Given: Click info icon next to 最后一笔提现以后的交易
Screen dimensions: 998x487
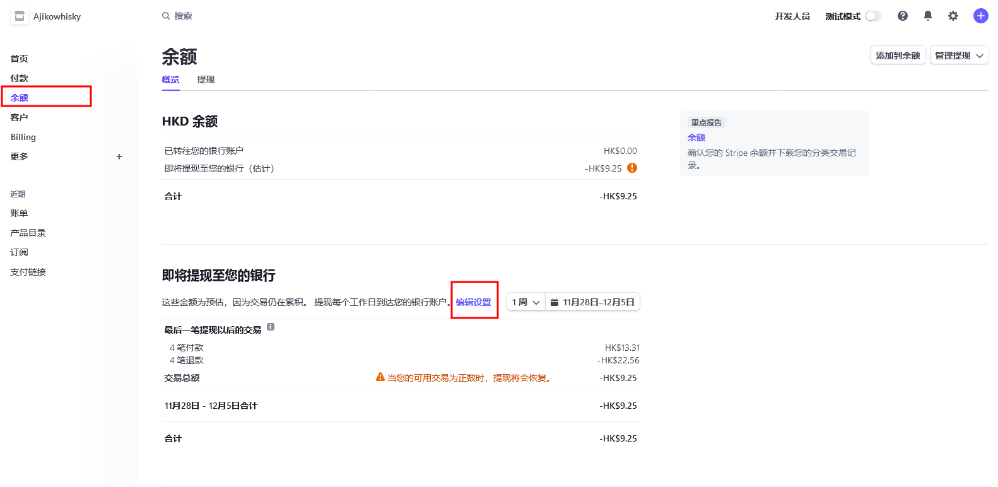Looking at the screenshot, I should pos(271,327).
